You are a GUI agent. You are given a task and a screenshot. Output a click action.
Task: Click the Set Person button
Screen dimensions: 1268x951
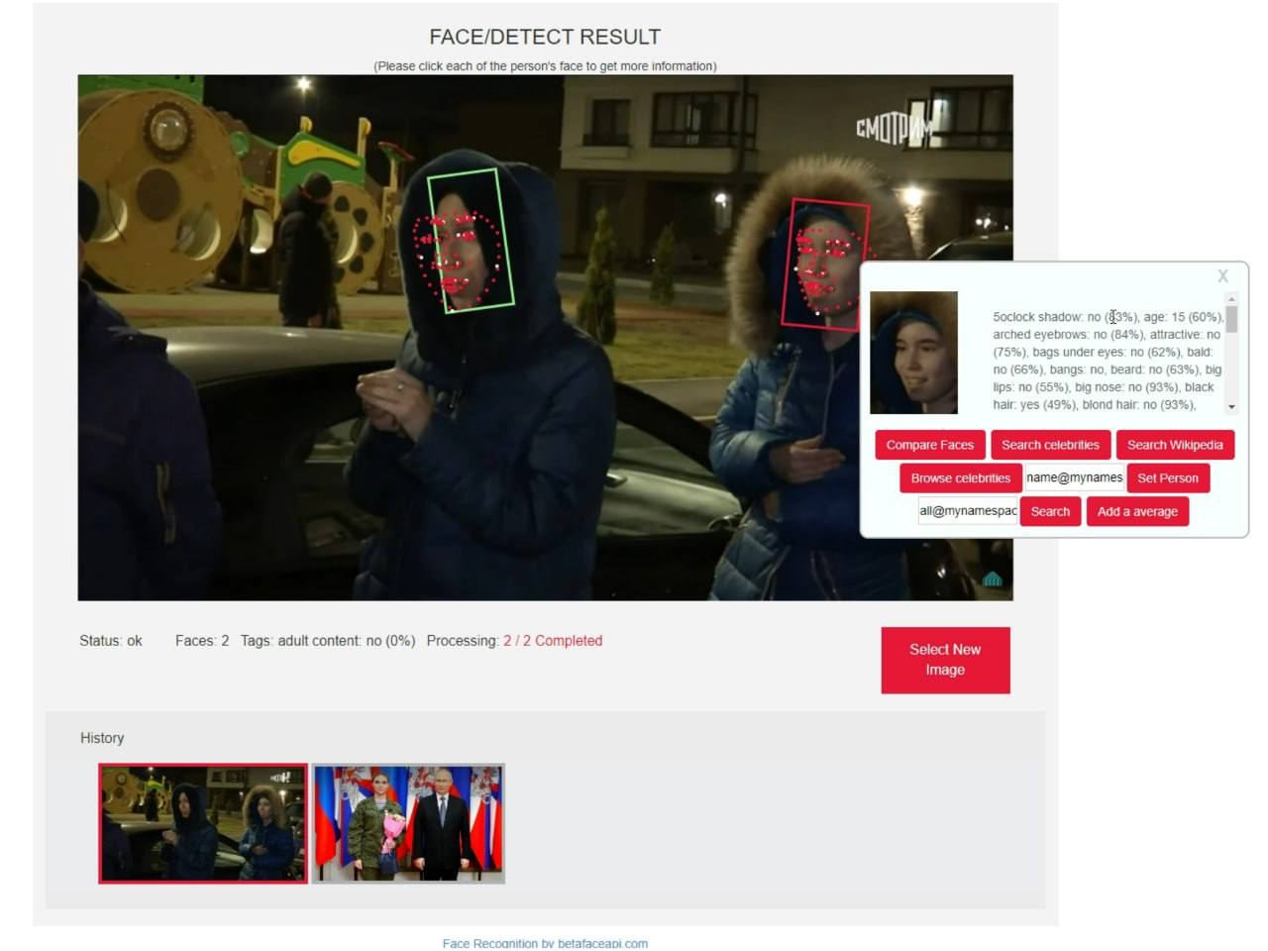point(1167,477)
